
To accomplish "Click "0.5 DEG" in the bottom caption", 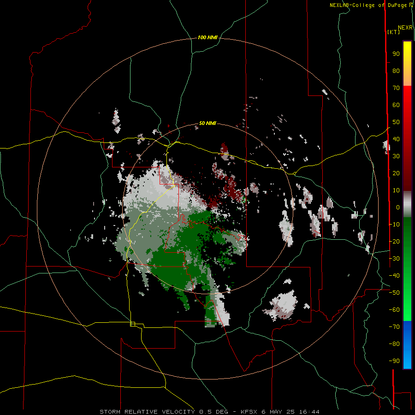I will [213, 412].
